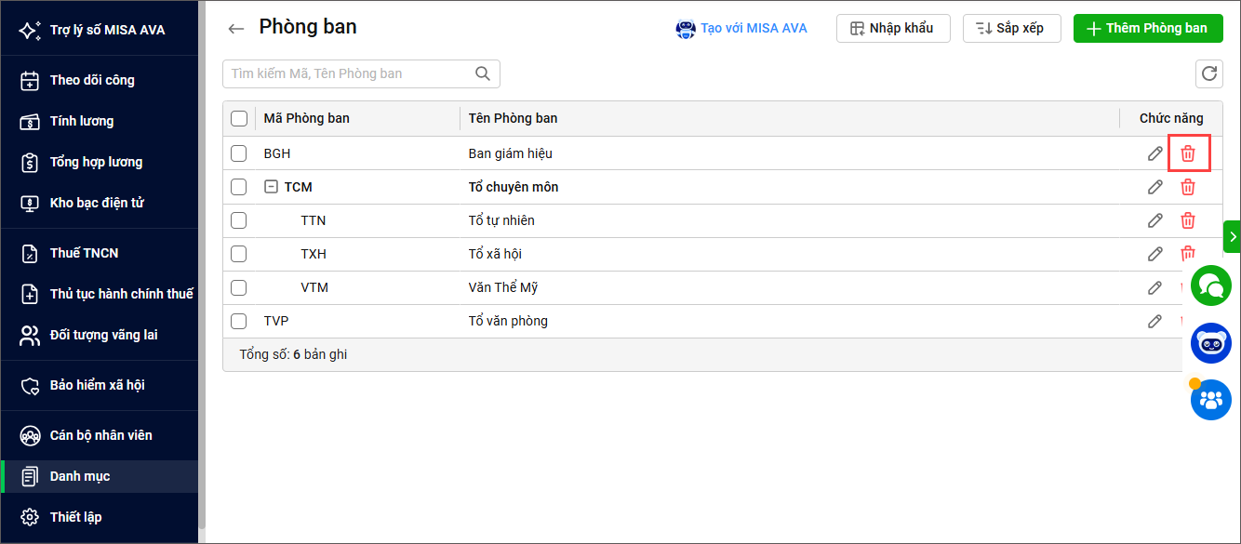Image resolution: width=1241 pixels, height=544 pixels.
Task: Click the Tạo với MISA AVA link
Action: (x=741, y=29)
